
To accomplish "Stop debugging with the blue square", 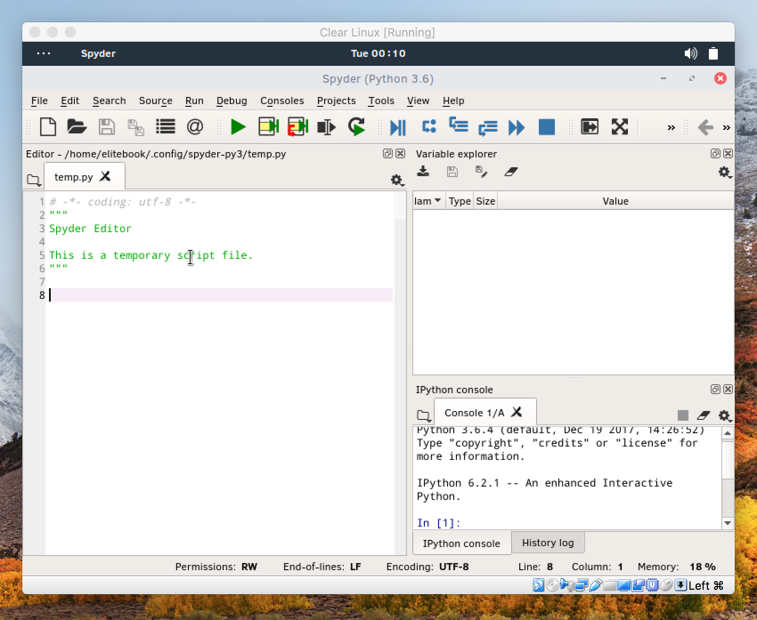I will pyautogui.click(x=547, y=127).
